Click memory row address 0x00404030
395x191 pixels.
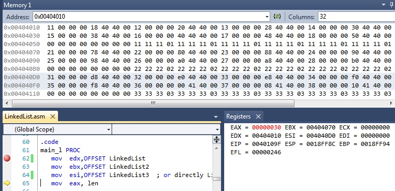coord(22,36)
